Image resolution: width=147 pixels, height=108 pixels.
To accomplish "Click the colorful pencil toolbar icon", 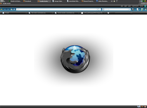I will [x=142, y=9].
